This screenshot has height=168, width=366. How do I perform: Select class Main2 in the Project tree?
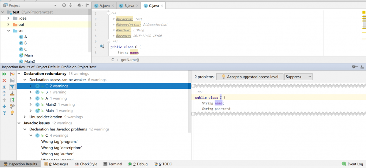(x=27, y=62)
